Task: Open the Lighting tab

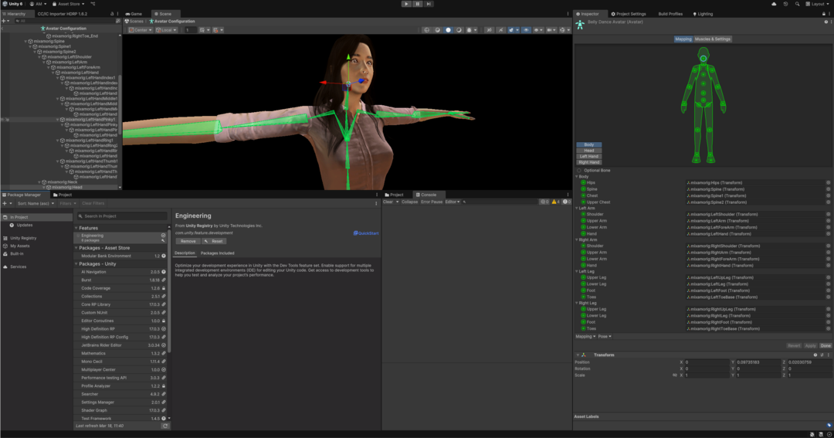Action: pos(703,14)
